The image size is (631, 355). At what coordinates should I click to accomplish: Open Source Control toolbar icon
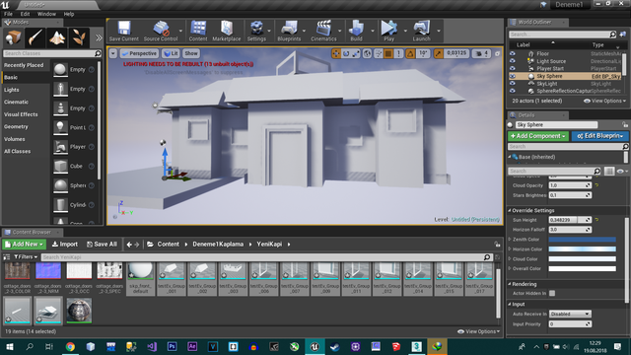point(161,31)
